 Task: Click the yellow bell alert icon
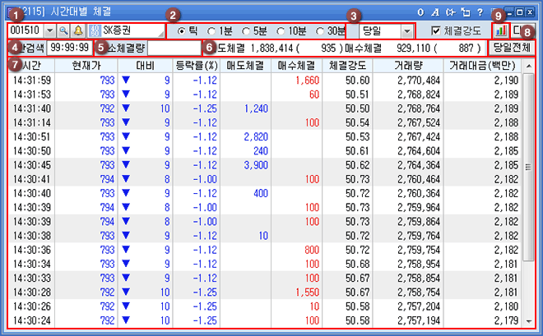tap(77, 30)
